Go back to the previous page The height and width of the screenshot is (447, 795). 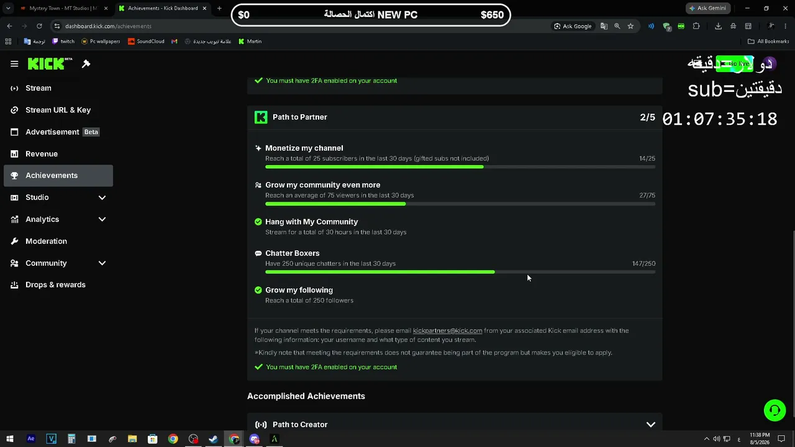pos(9,26)
